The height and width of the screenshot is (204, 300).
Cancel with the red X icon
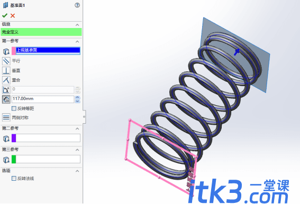(13, 15)
